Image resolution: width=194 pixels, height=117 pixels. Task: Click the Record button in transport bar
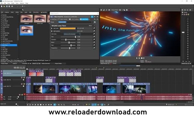point(27,105)
